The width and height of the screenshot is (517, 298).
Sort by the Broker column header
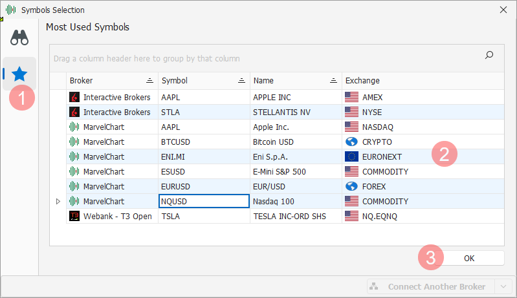tap(112, 81)
